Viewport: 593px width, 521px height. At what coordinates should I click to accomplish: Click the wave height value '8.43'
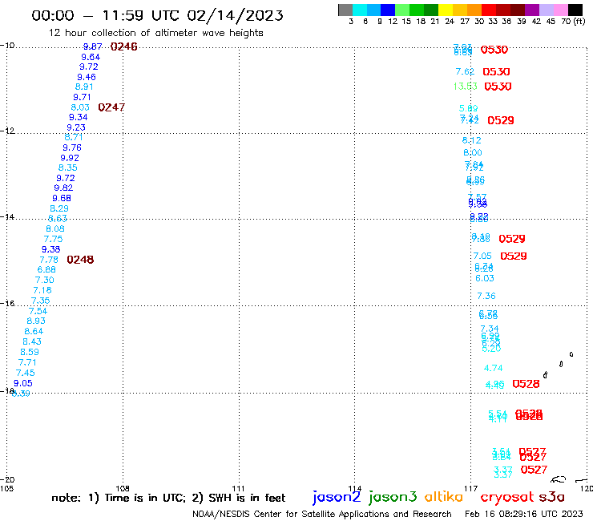pos(32,341)
